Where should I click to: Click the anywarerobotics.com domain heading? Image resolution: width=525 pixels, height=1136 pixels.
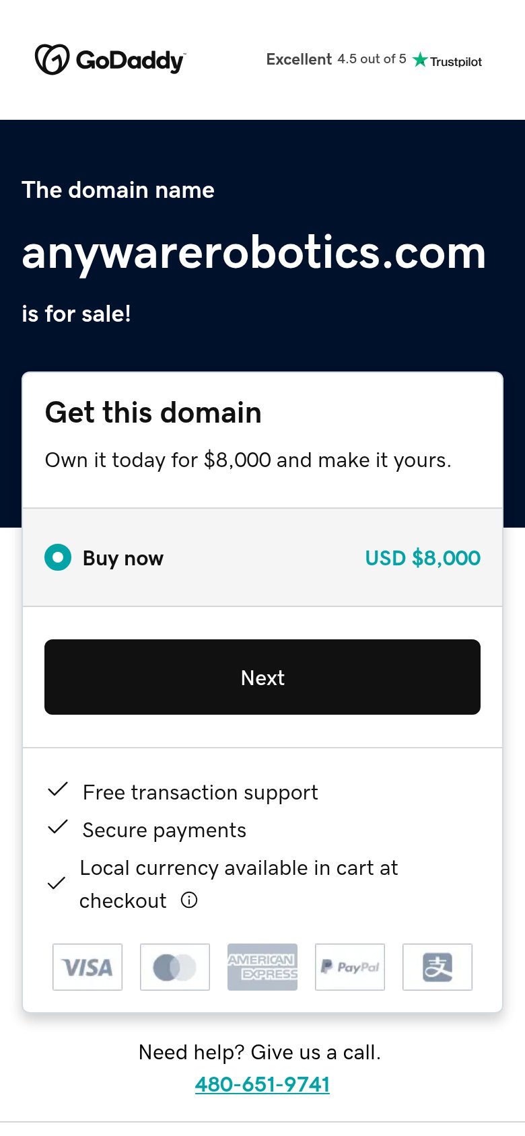tap(254, 254)
